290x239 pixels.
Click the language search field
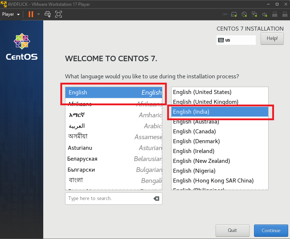coord(109,199)
